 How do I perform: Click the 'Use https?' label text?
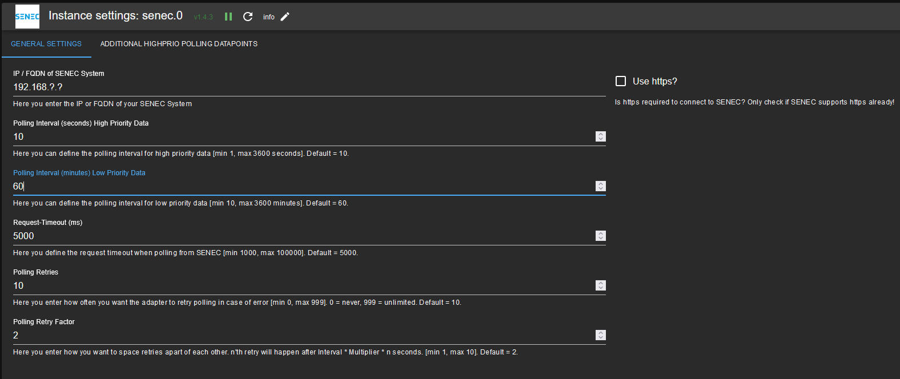(x=654, y=81)
